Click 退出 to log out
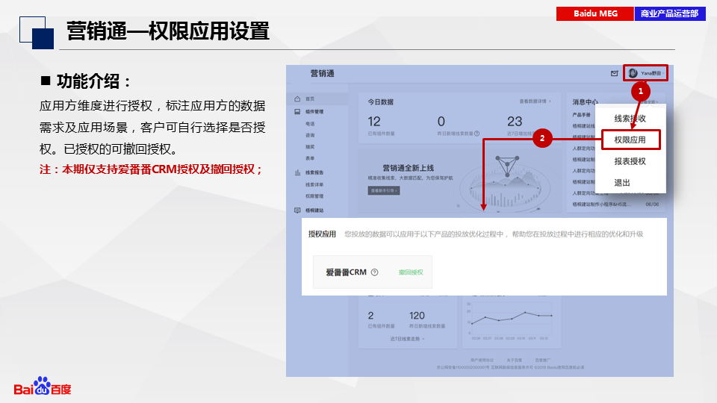This screenshot has height=403, width=717. pos(622,183)
